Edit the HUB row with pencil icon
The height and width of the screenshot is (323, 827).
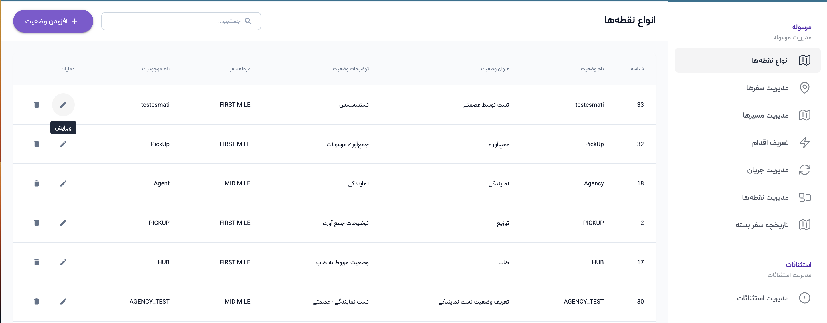[x=63, y=262]
